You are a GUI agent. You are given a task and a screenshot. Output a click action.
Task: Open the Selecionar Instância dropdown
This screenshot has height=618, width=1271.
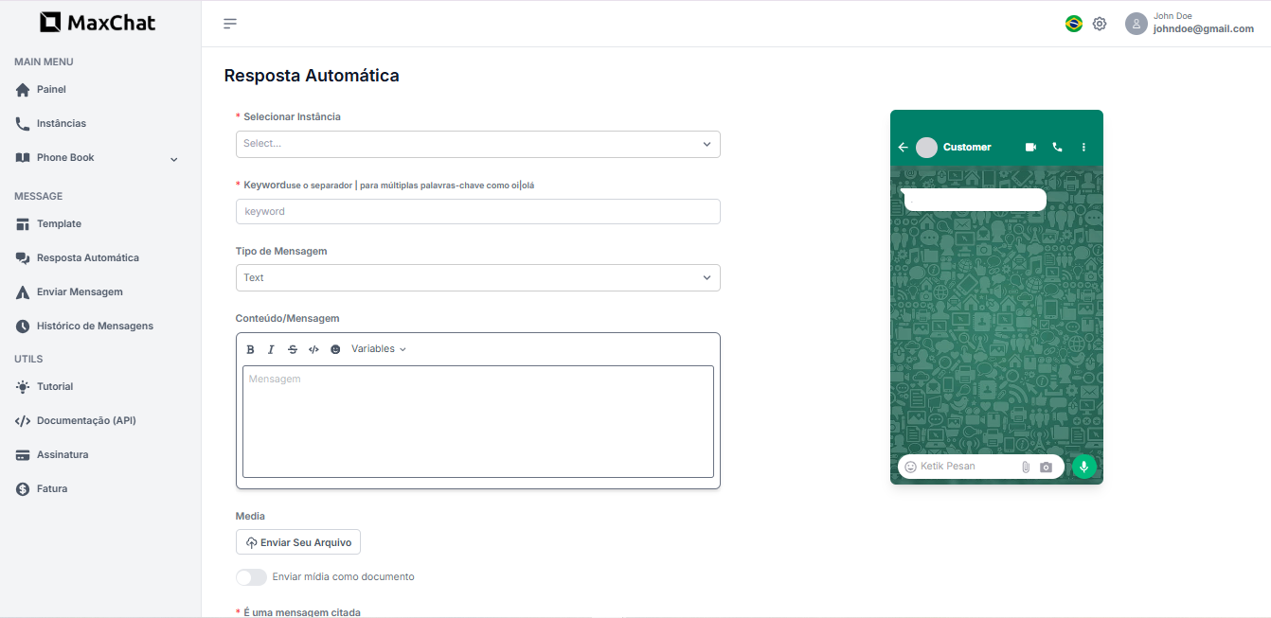(477, 144)
